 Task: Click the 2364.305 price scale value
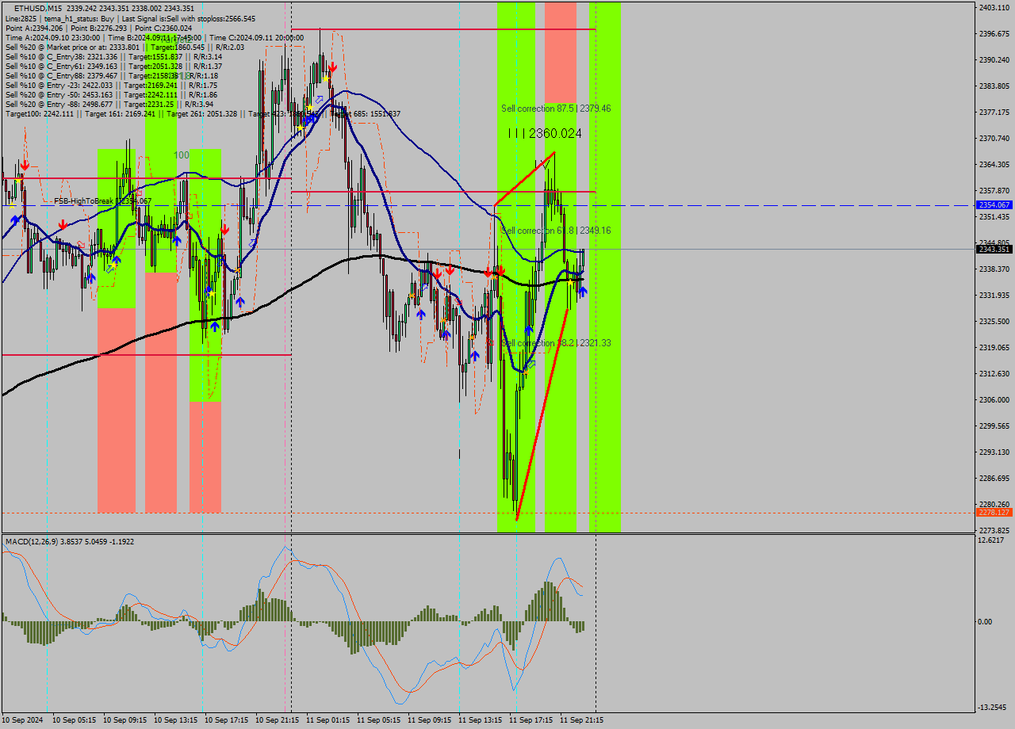click(994, 164)
